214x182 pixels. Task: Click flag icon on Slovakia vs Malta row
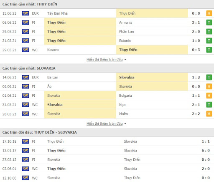coord(25,114)
